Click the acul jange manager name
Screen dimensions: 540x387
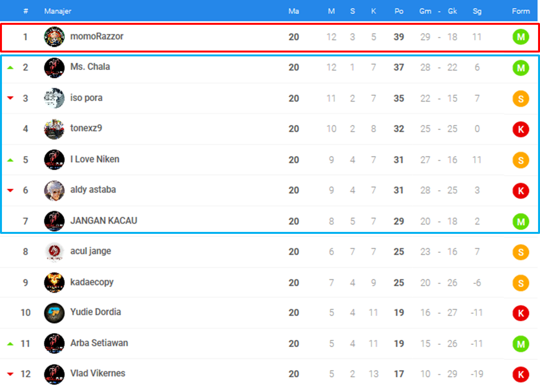[91, 251]
